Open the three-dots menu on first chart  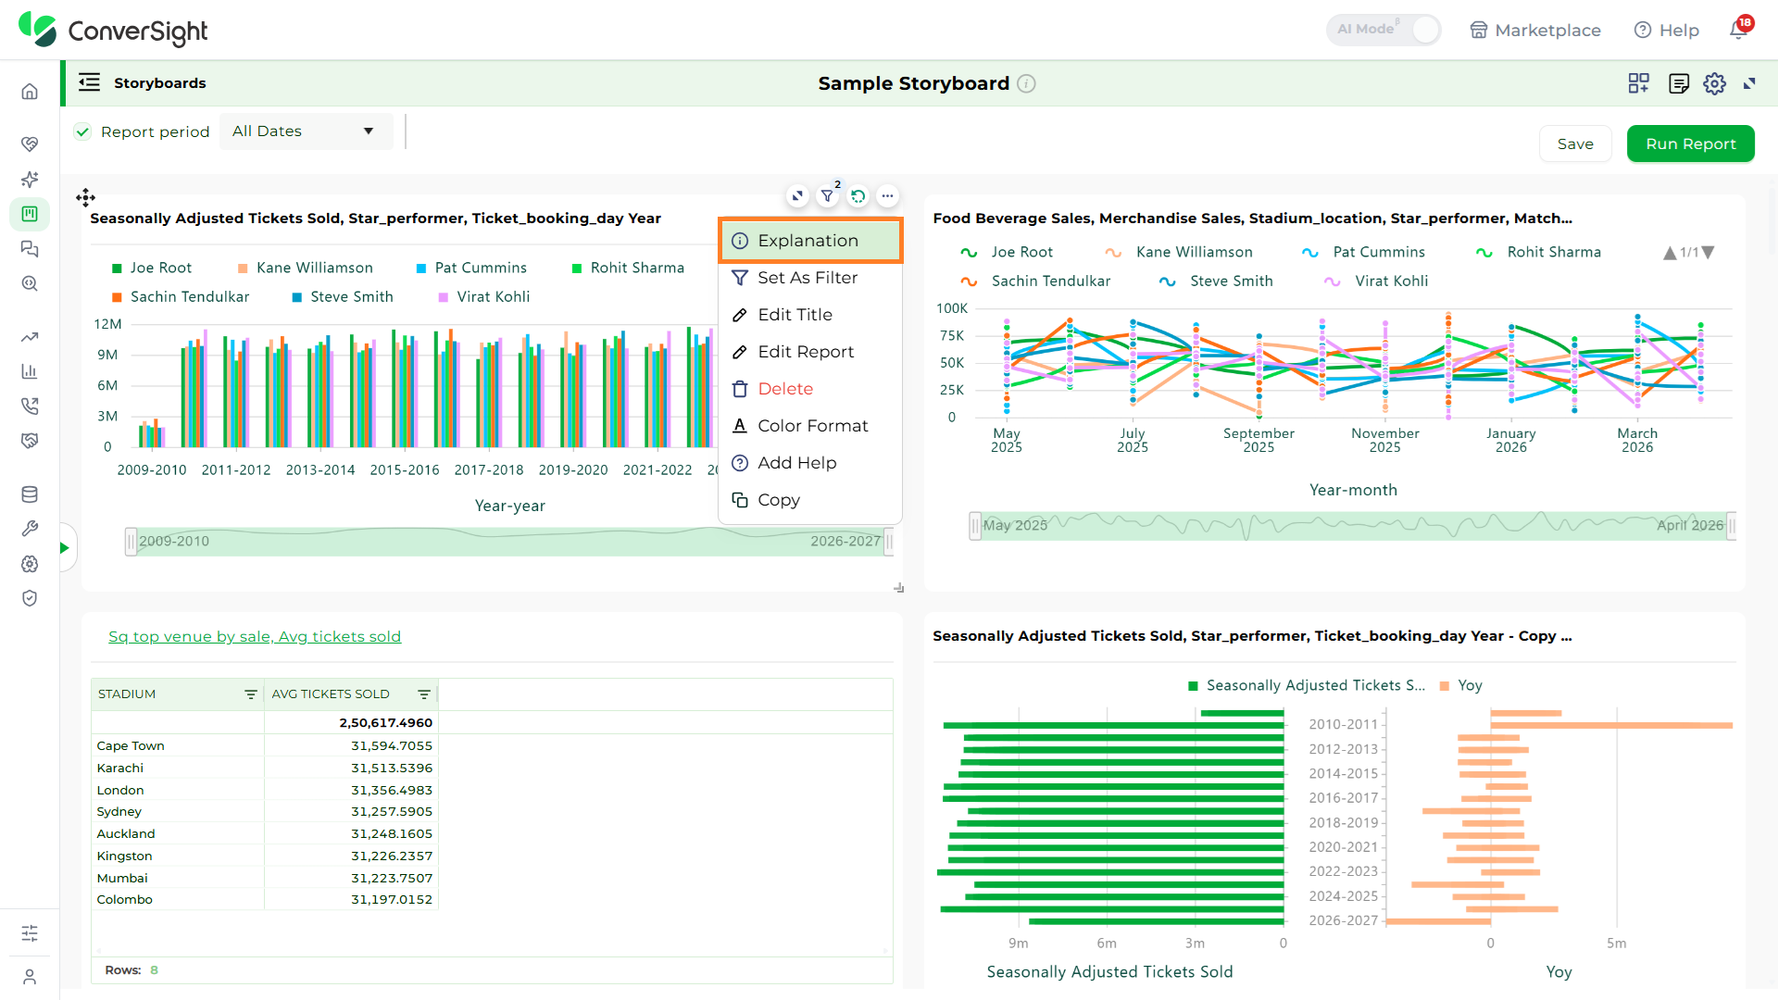tap(887, 195)
